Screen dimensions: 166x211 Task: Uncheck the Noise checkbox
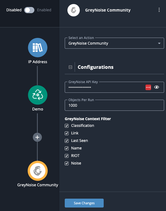click(x=67, y=163)
